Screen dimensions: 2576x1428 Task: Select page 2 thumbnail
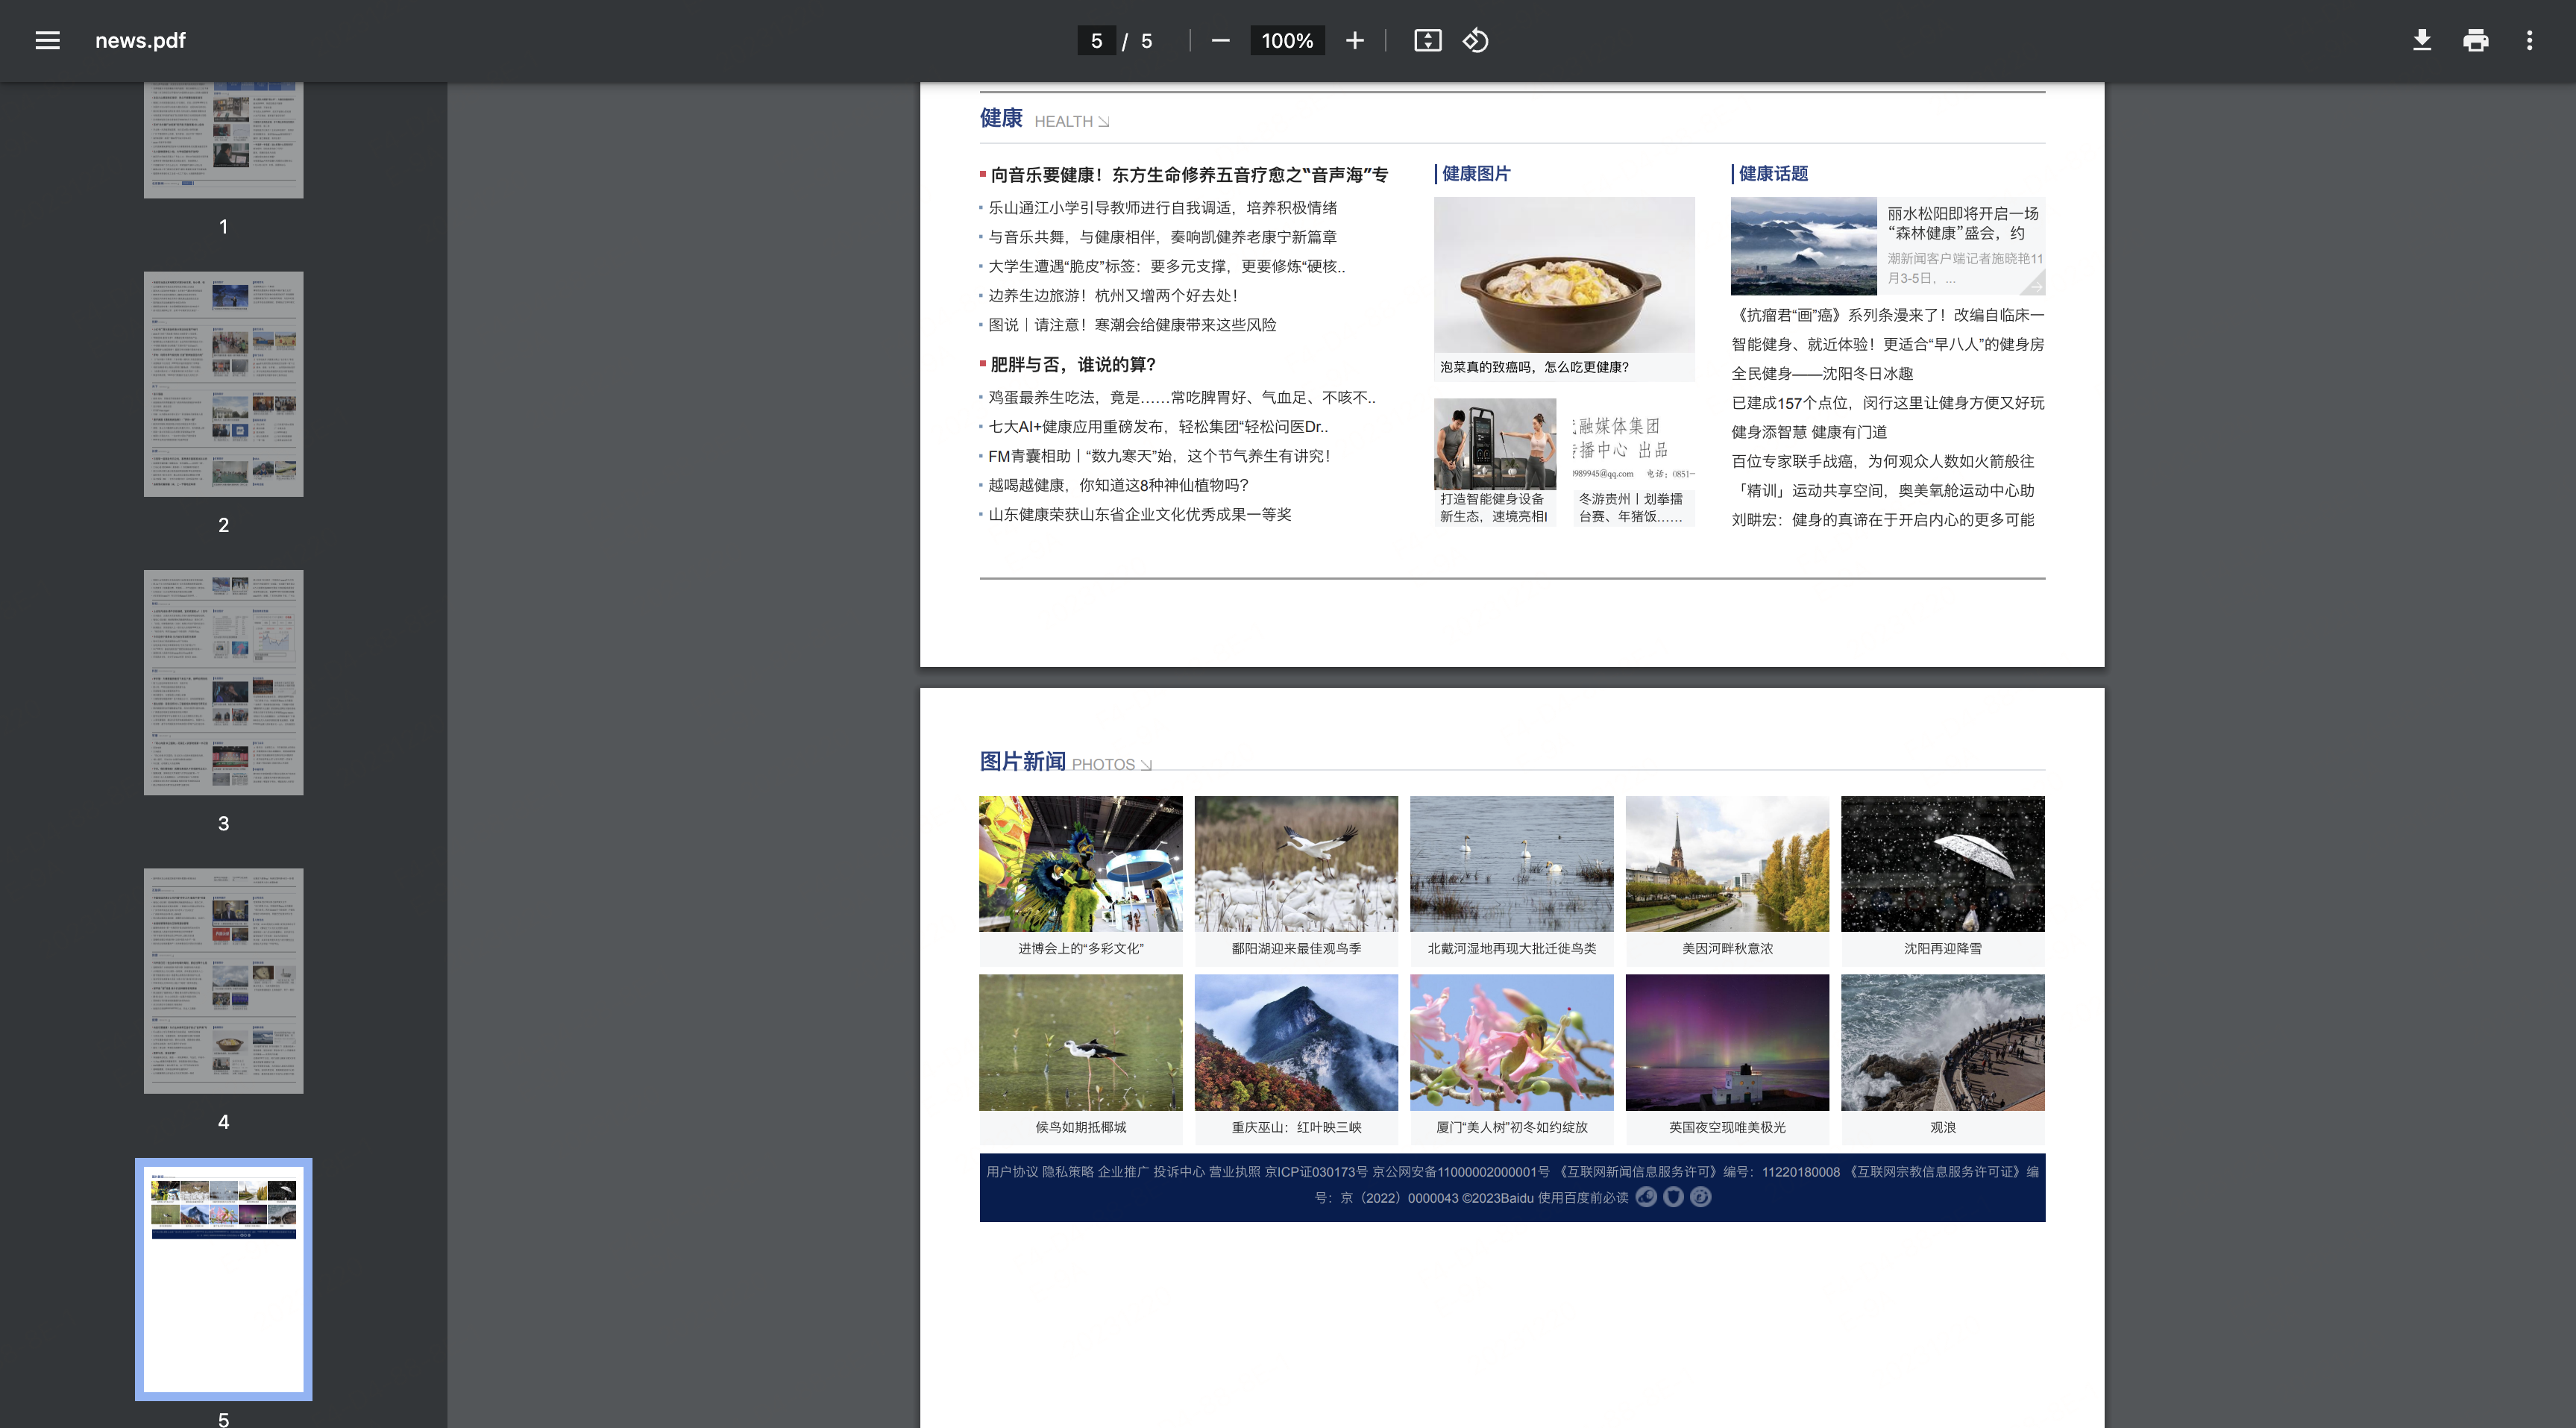(x=223, y=383)
